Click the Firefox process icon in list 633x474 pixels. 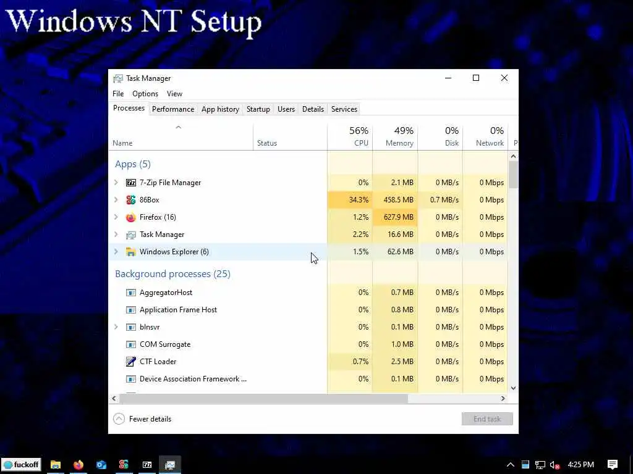131,217
